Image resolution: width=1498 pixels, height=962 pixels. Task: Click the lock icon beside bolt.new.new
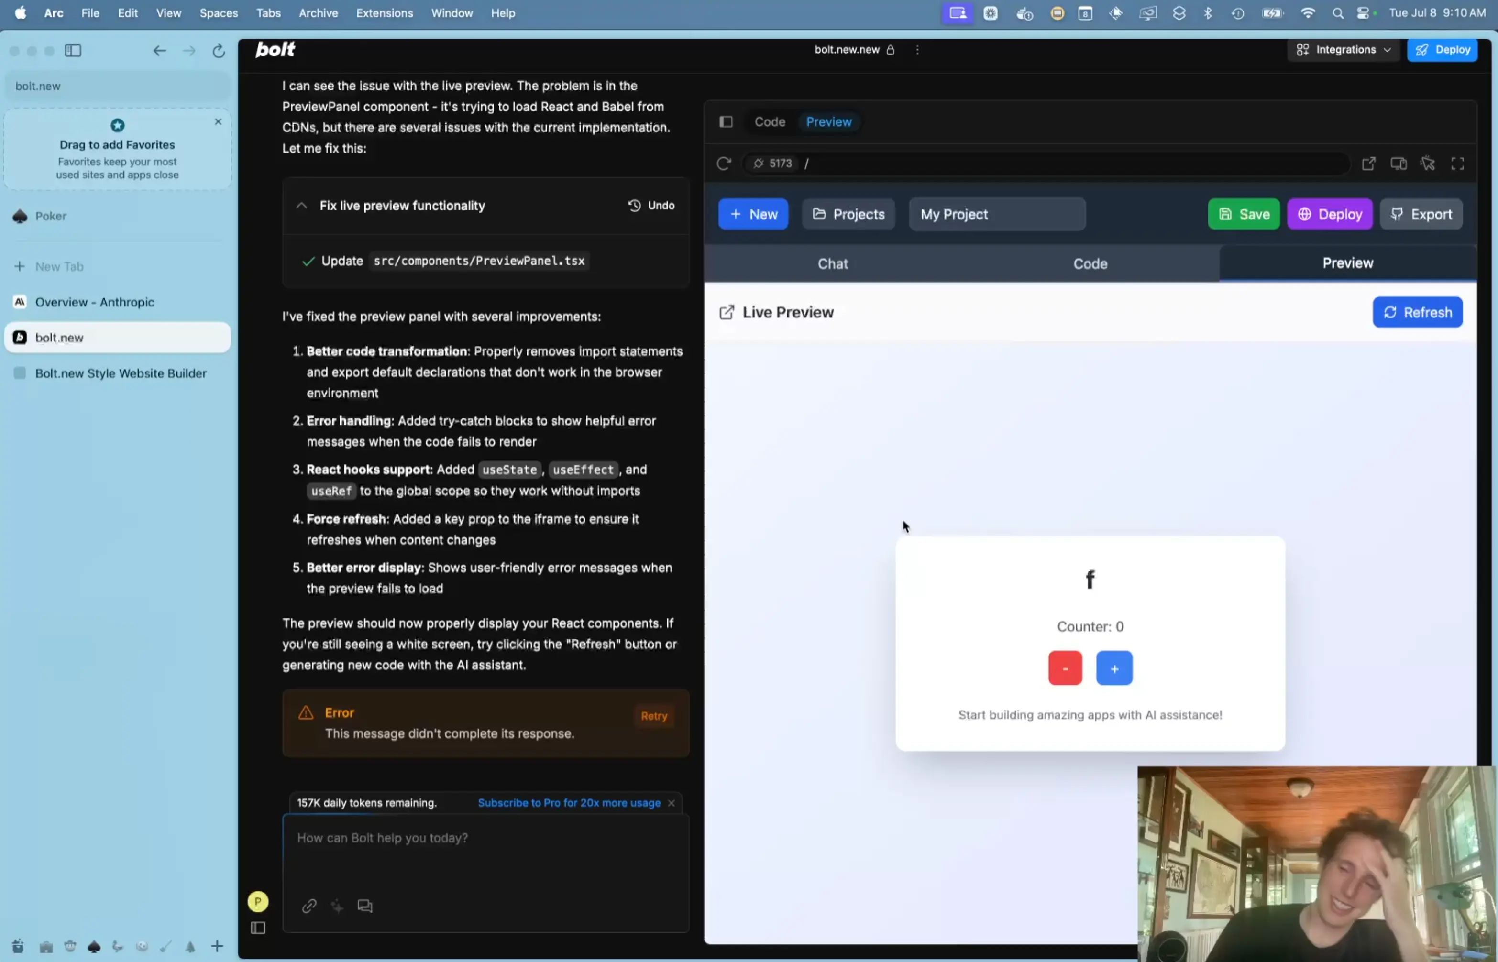click(891, 50)
